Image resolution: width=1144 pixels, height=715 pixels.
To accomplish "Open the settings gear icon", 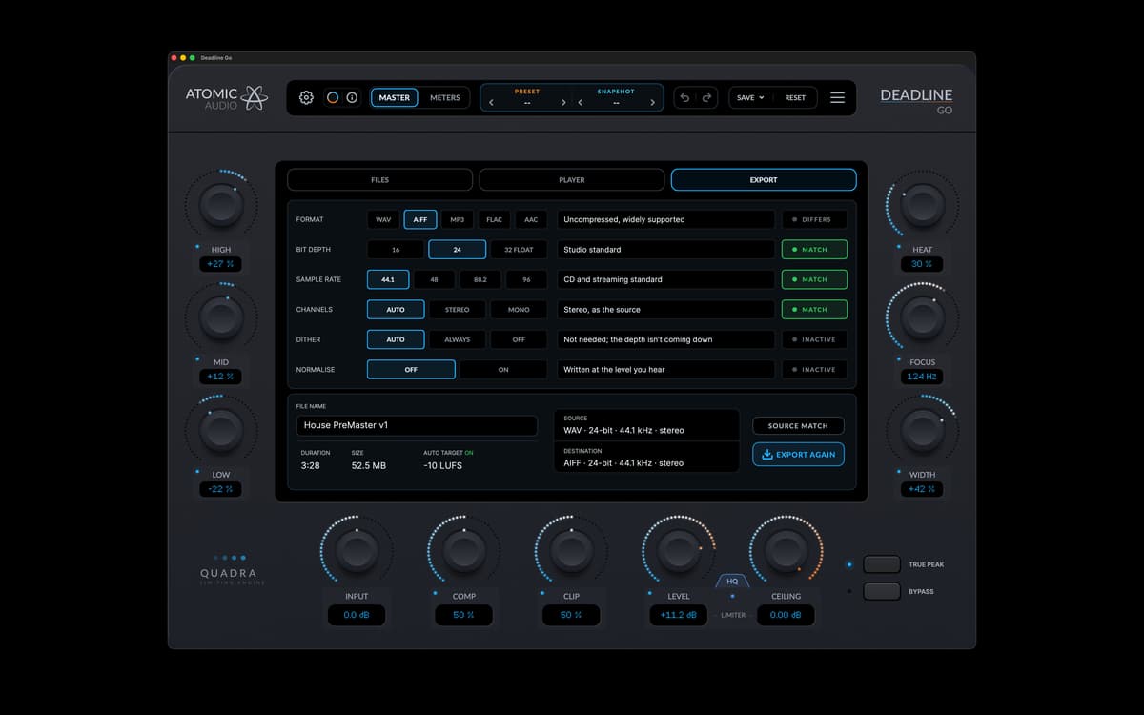I will coord(306,97).
